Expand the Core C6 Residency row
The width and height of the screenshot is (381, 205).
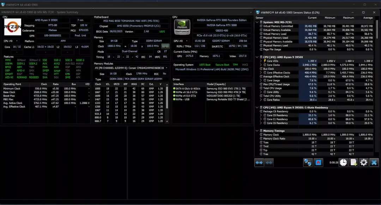tap(261, 123)
